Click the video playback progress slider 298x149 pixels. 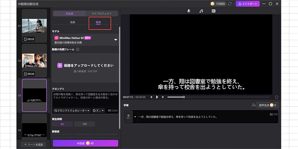click(218, 97)
